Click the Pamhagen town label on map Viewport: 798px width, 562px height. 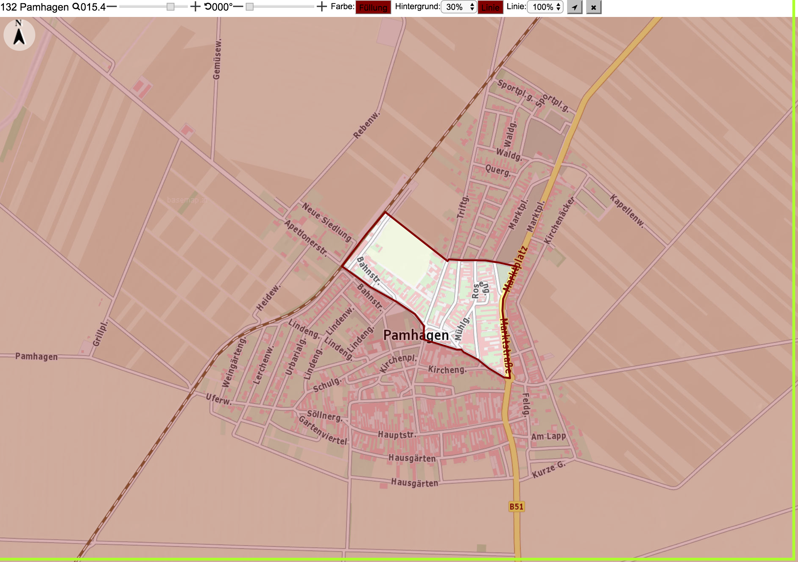pos(416,335)
